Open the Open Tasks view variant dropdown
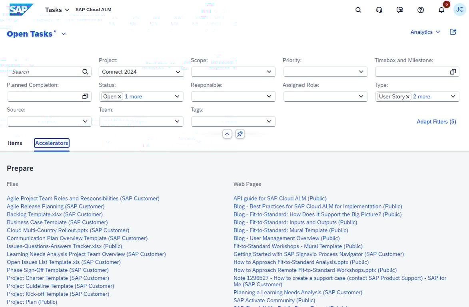 (x=64, y=34)
